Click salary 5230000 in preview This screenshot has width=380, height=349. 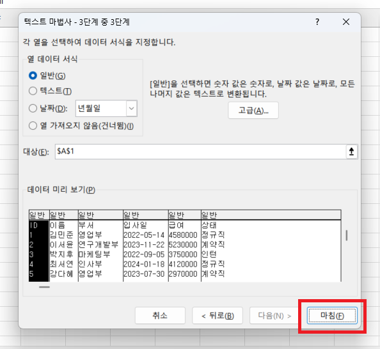point(183,245)
